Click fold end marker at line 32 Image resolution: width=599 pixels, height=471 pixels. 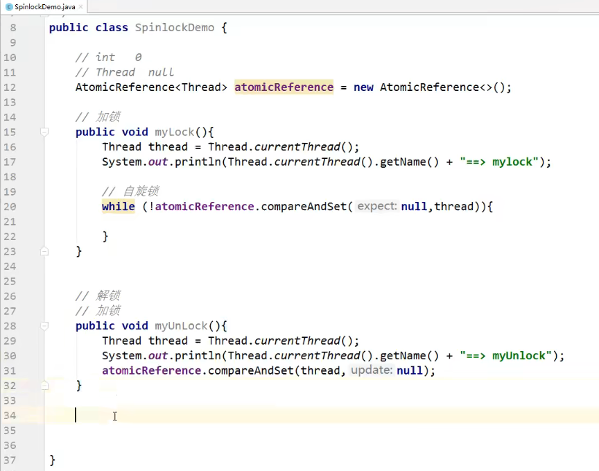[x=44, y=386]
